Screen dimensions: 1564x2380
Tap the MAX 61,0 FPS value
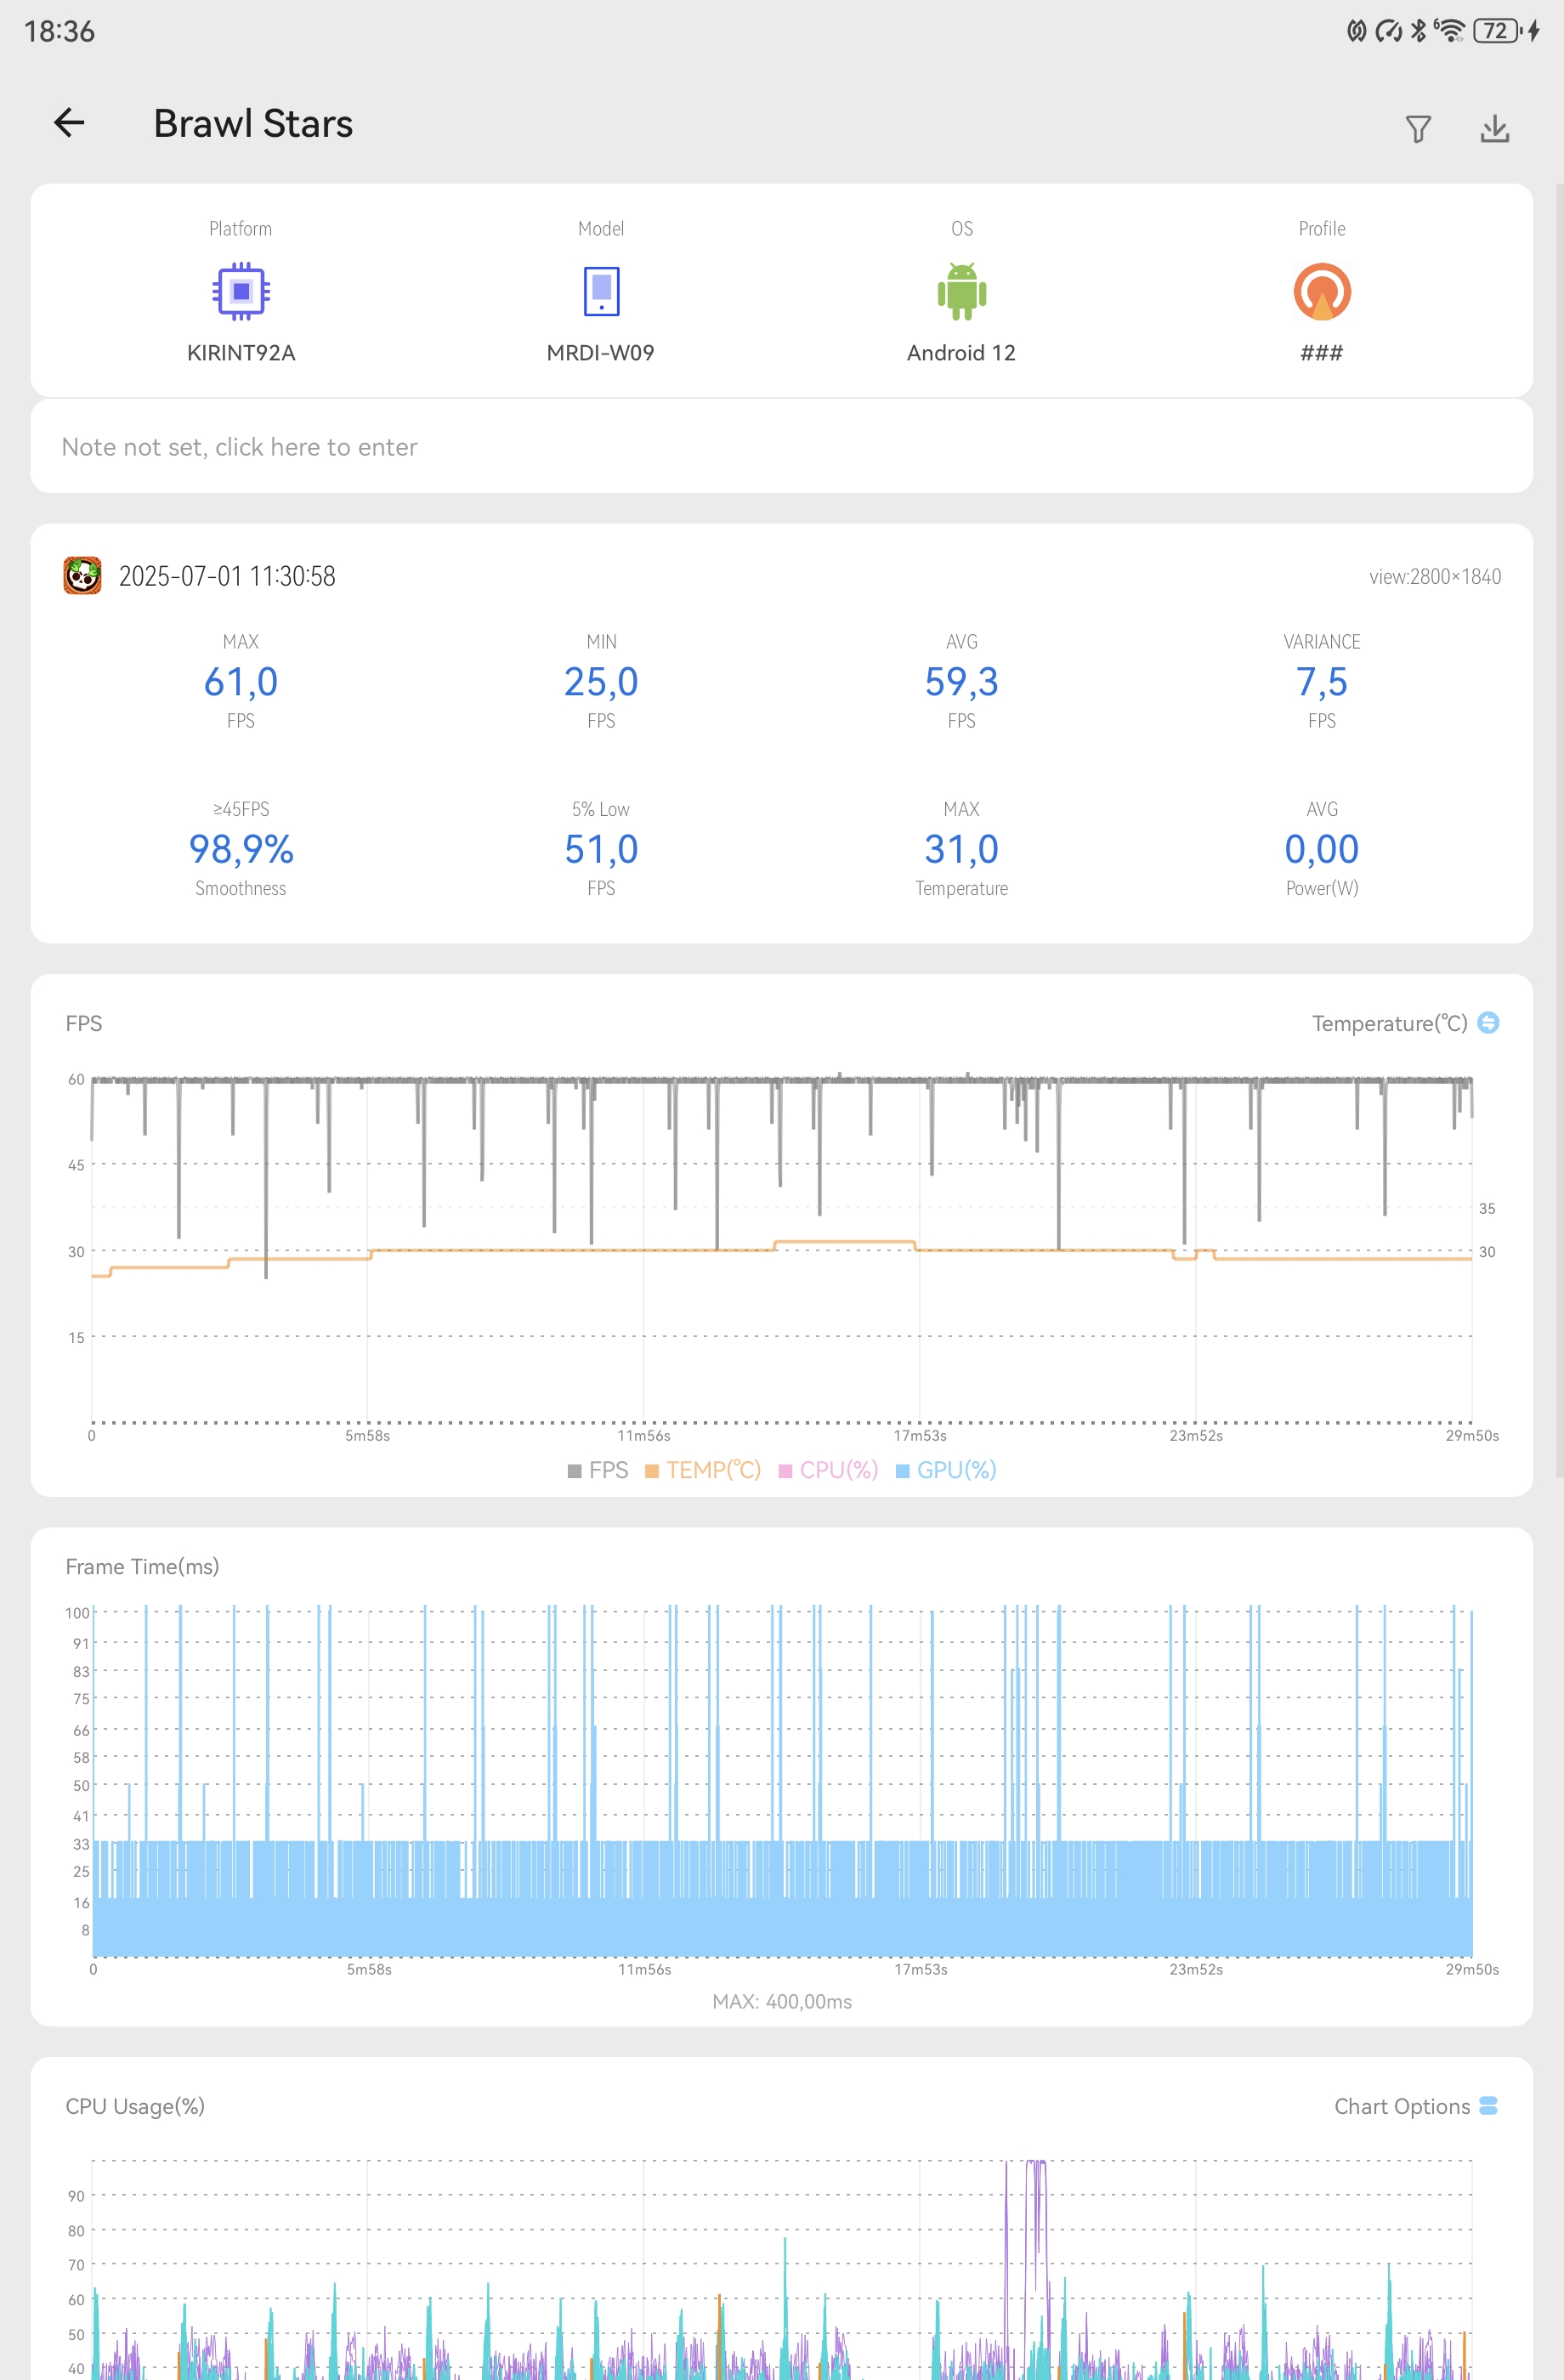point(241,681)
